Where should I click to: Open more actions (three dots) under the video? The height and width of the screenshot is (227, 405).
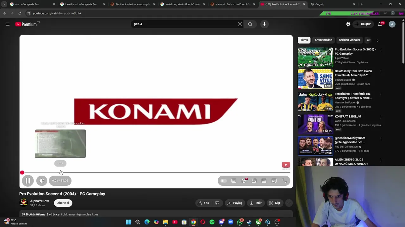point(289,203)
